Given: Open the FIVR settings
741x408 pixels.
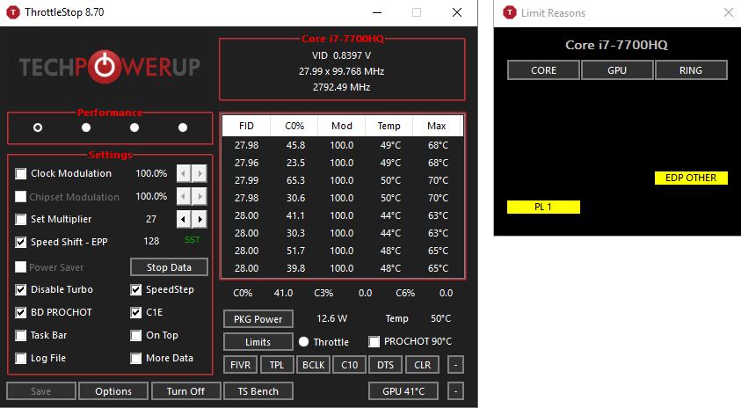Looking at the screenshot, I should point(241,365).
